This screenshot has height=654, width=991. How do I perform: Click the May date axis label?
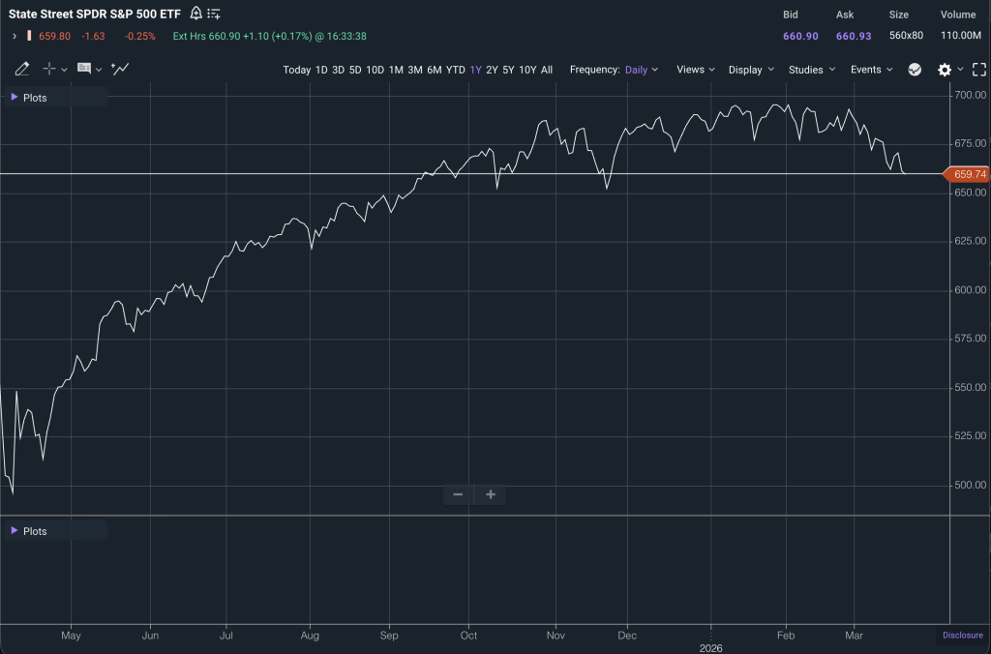point(71,635)
